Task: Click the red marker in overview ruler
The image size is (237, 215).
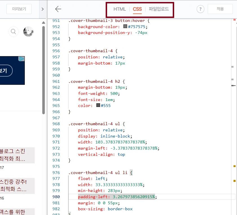Action: coord(234,20)
